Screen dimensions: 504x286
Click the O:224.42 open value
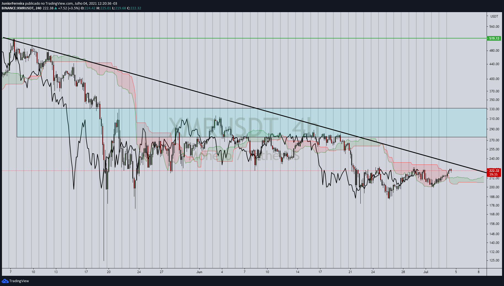coord(88,8)
